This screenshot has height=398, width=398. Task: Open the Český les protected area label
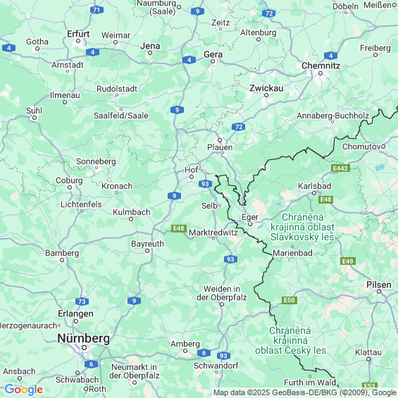click(290, 340)
